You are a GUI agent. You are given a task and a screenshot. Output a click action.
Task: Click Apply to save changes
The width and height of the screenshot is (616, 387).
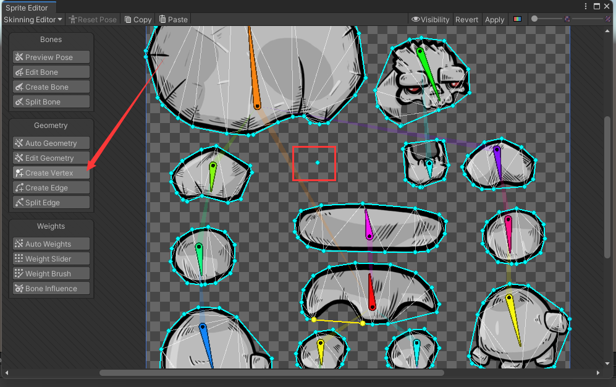click(494, 19)
